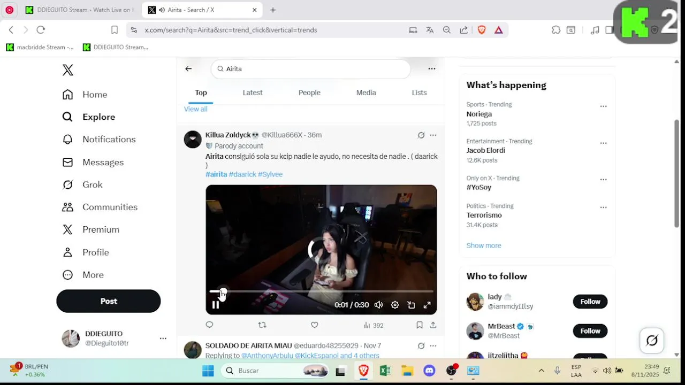Select the Top tab
685x385 pixels.
pyautogui.click(x=201, y=93)
